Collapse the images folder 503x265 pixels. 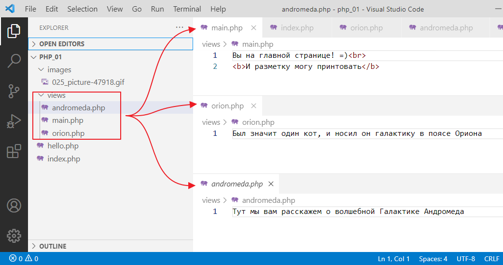59,70
